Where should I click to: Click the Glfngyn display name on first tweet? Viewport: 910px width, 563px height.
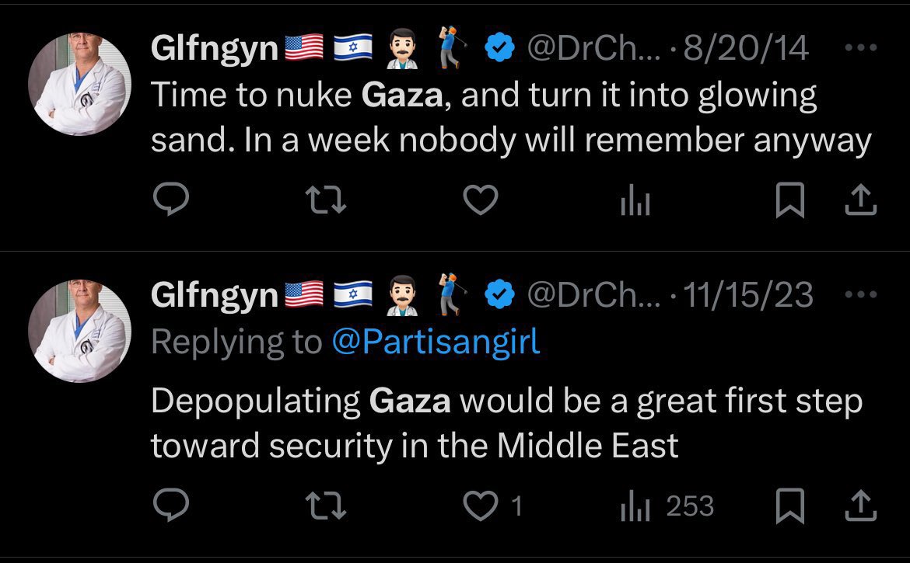point(214,50)
